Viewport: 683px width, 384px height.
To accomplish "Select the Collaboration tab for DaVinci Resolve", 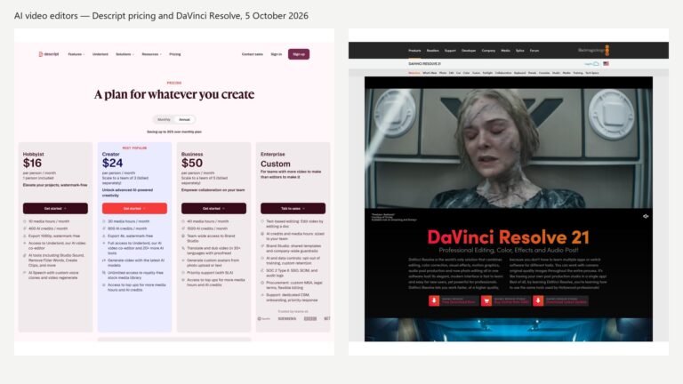I will [x=503, y=73].
